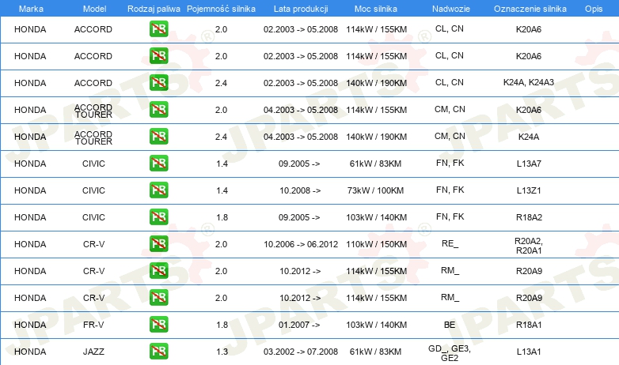Select the L13Z1 engine code cell

pos(529,190)
